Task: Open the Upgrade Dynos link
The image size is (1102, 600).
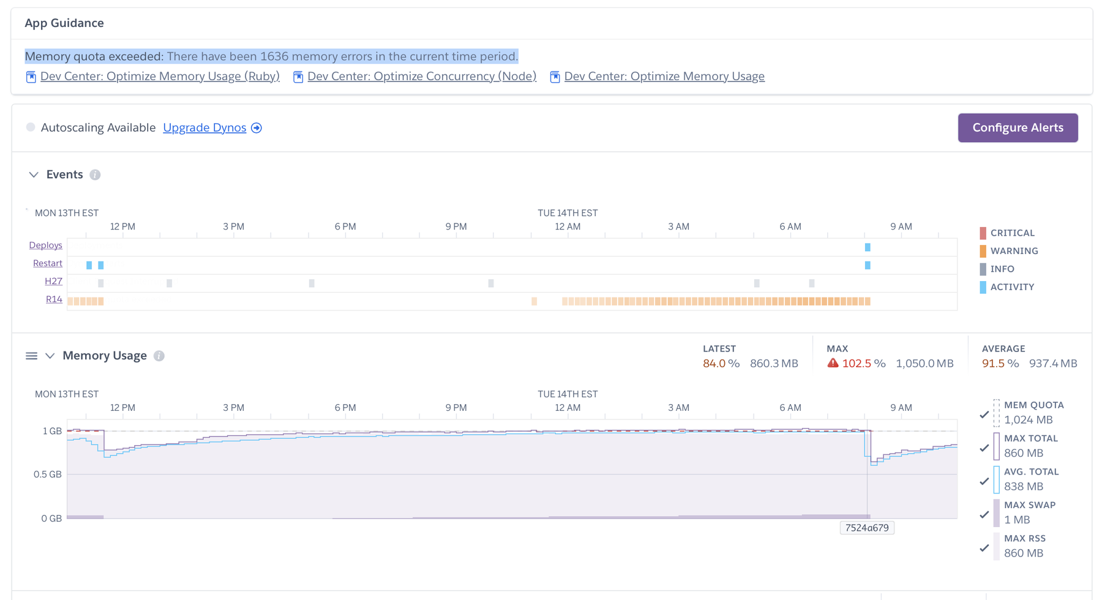Action: 204,127
